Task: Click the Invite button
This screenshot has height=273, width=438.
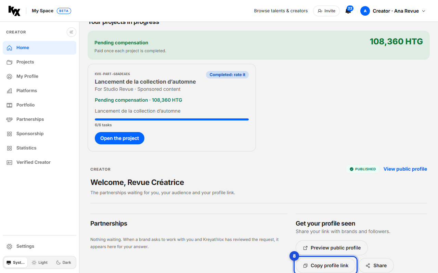Action: point(326,11)
